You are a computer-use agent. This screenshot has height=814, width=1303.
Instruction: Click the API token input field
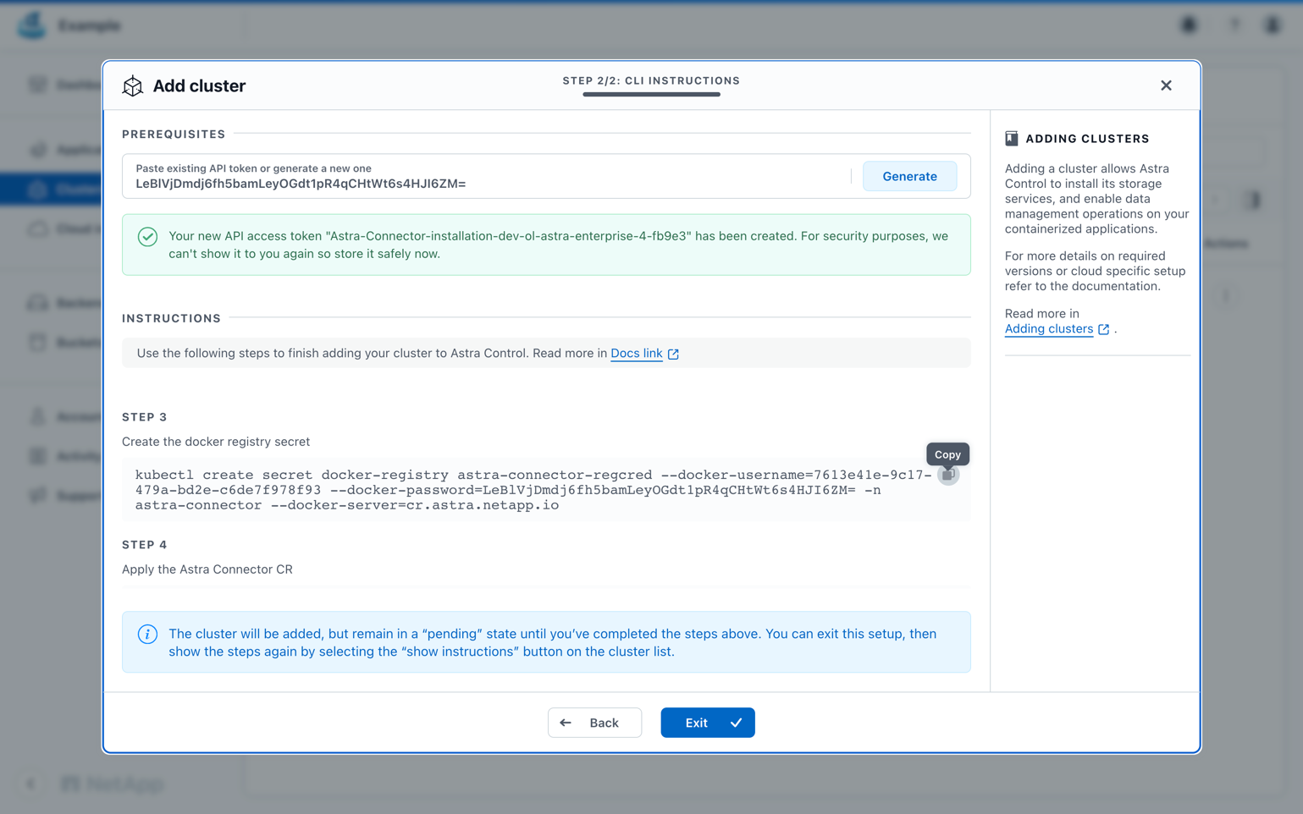487,176
